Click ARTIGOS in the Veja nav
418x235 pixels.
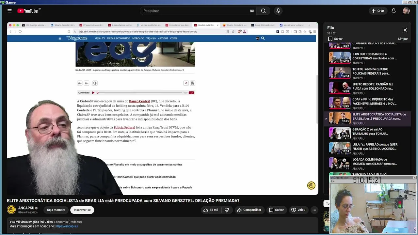click(x=163, y=39)
